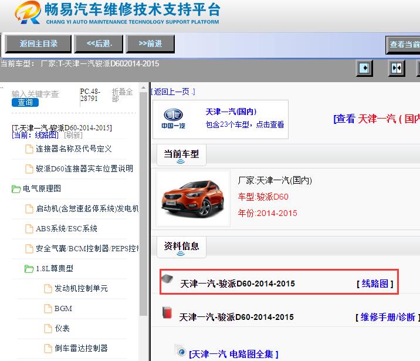Click the double-arrow panel collapse icon
Screen dimensions: 420x361
coord(397,68)
